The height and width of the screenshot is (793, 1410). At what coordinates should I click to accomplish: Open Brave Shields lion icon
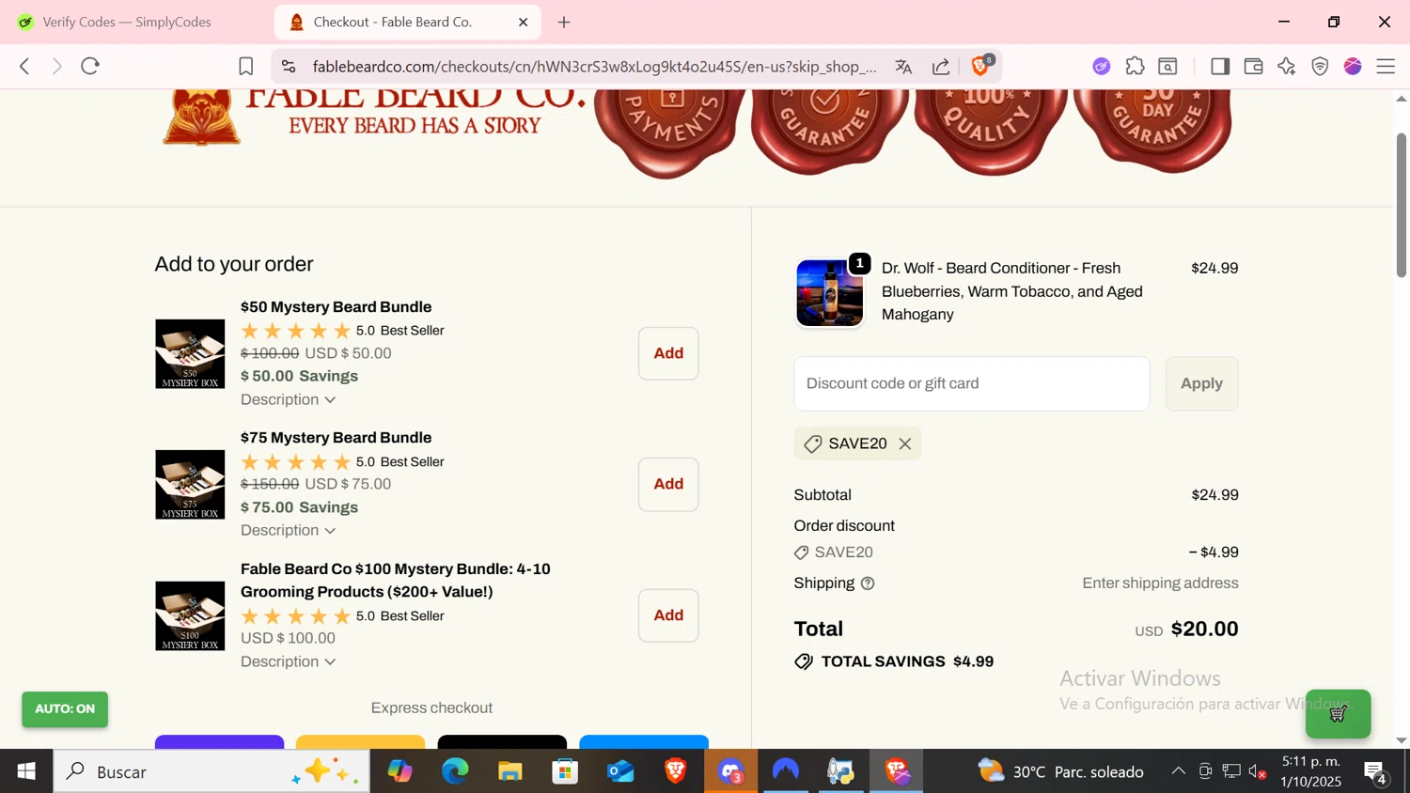pos(980,66)
